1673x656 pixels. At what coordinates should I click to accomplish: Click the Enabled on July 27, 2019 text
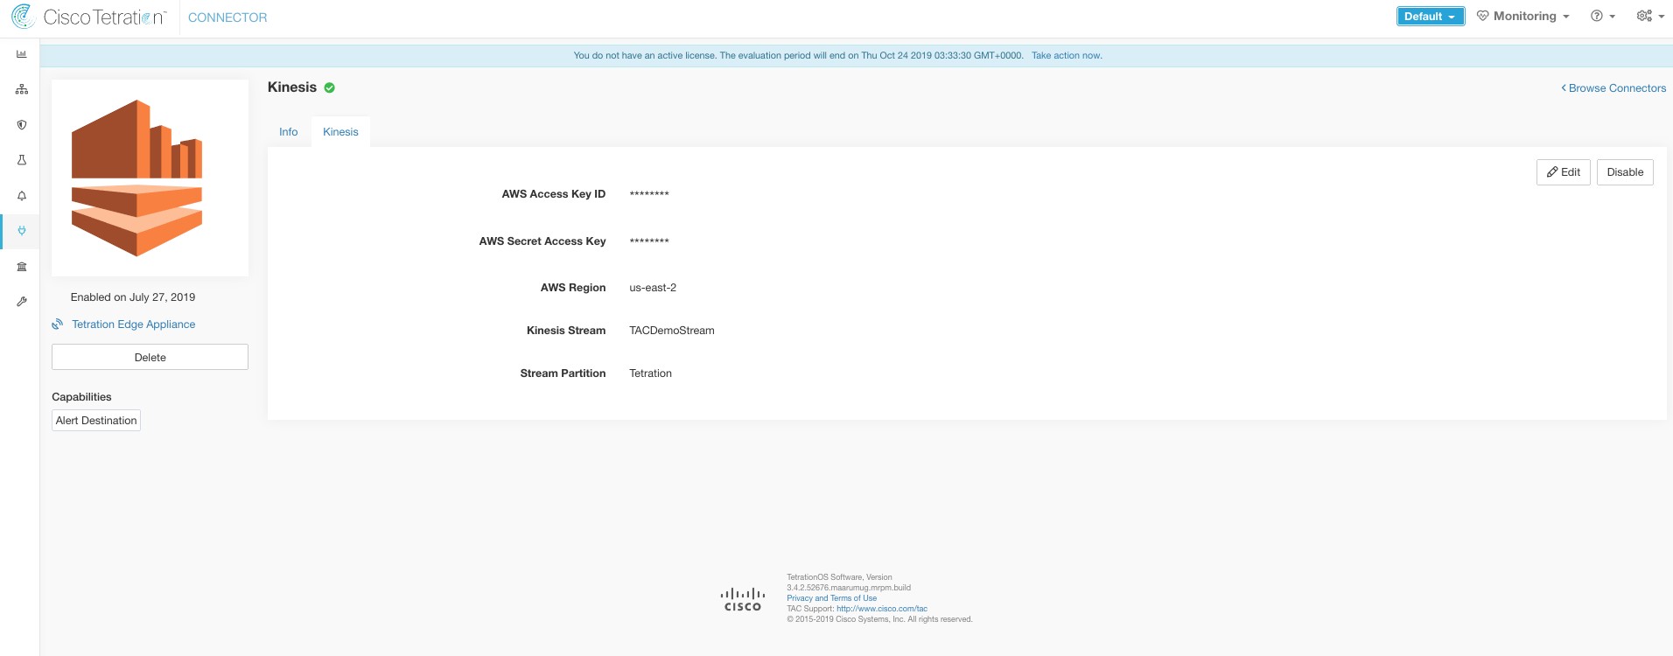coord(133,297)
